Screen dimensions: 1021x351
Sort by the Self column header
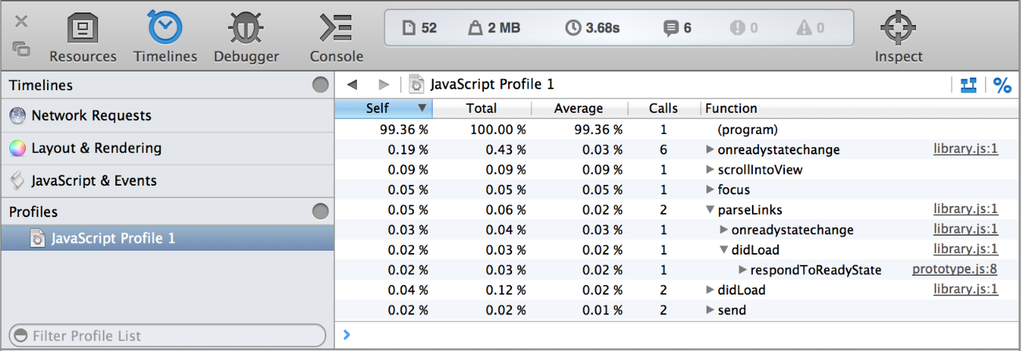click(x=383, y=108)
